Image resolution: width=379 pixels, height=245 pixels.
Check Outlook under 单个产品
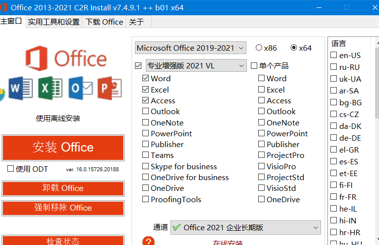(261, 111)
